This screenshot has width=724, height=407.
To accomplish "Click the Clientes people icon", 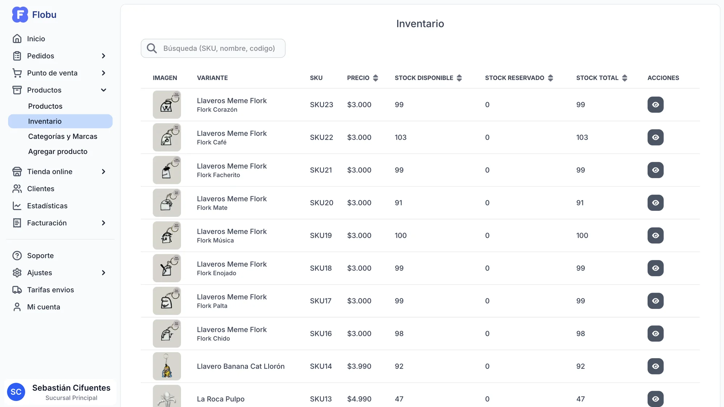I will (x=17, y=189).
